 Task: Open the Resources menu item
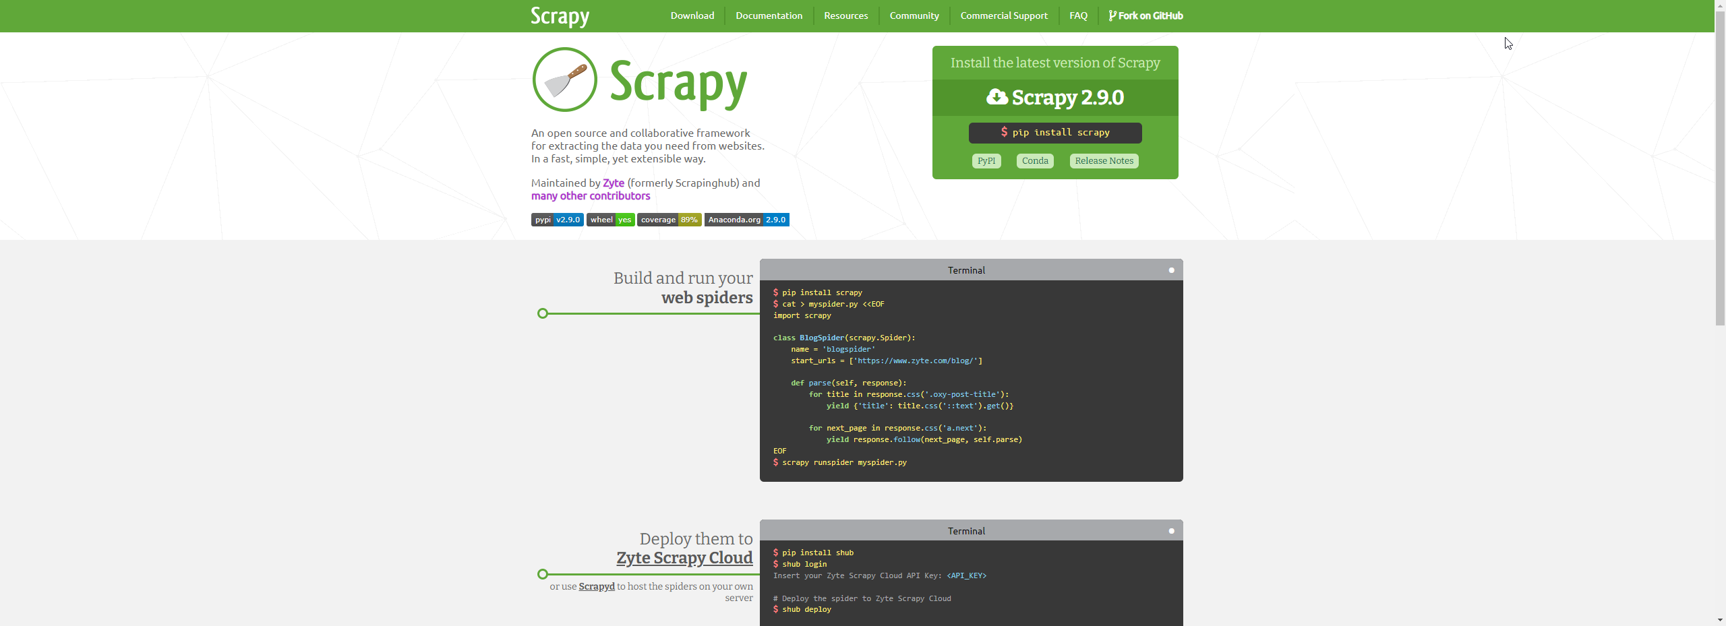(x=845, y=15)
